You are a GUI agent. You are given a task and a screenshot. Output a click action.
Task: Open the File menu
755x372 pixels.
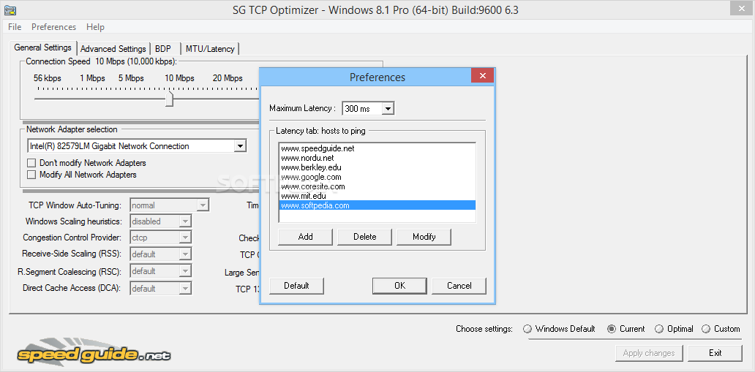tap(15, 27)
